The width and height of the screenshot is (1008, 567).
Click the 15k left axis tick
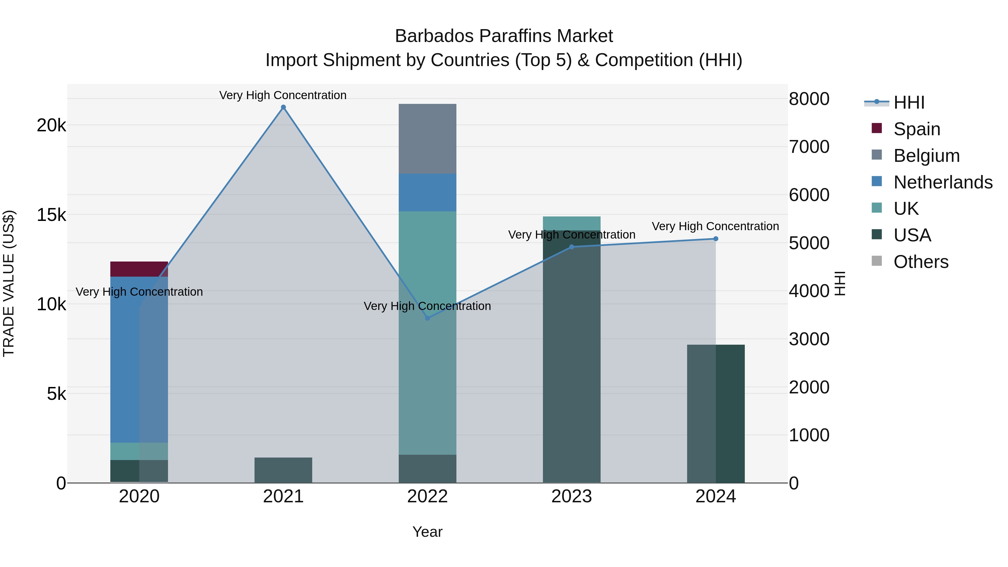pyautogui.click(x=51, y=215)
